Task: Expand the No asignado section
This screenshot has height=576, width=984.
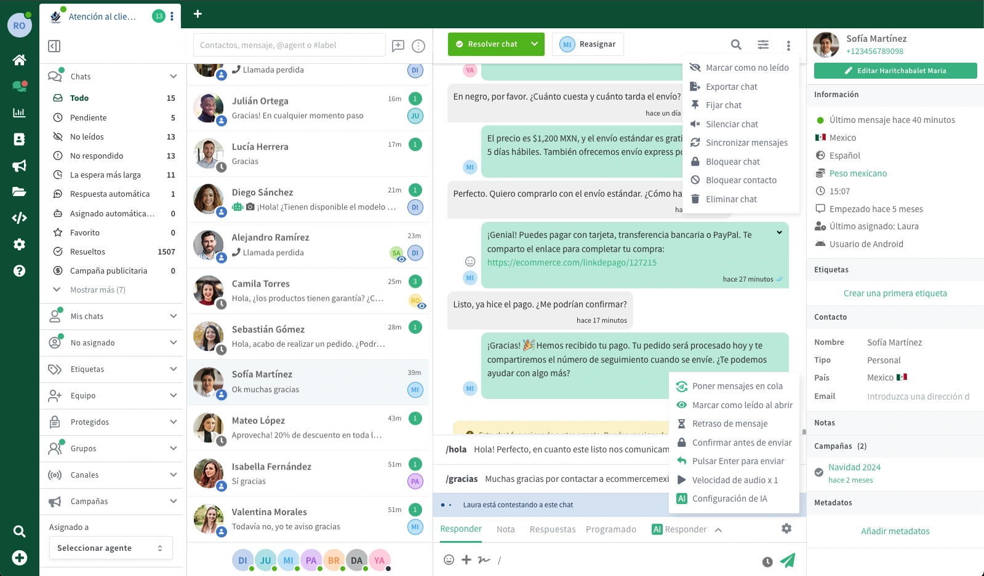Action: pos(112,342)
